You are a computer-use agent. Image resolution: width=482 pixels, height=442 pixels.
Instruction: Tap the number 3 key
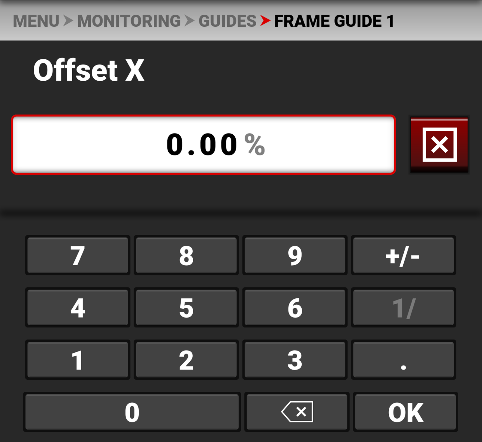[x=295, y=360]
